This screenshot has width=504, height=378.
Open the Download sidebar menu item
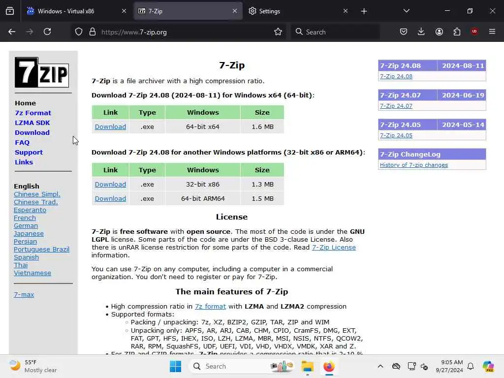tap(32, 133)
